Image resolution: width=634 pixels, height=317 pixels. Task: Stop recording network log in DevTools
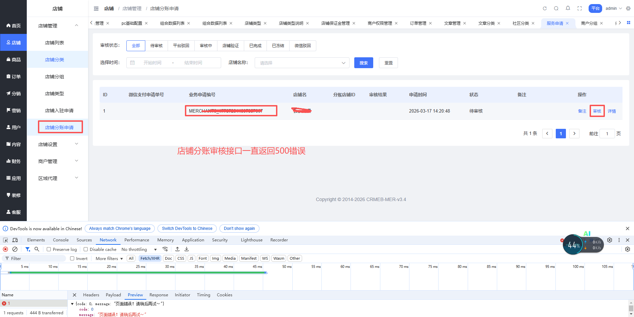5,249
